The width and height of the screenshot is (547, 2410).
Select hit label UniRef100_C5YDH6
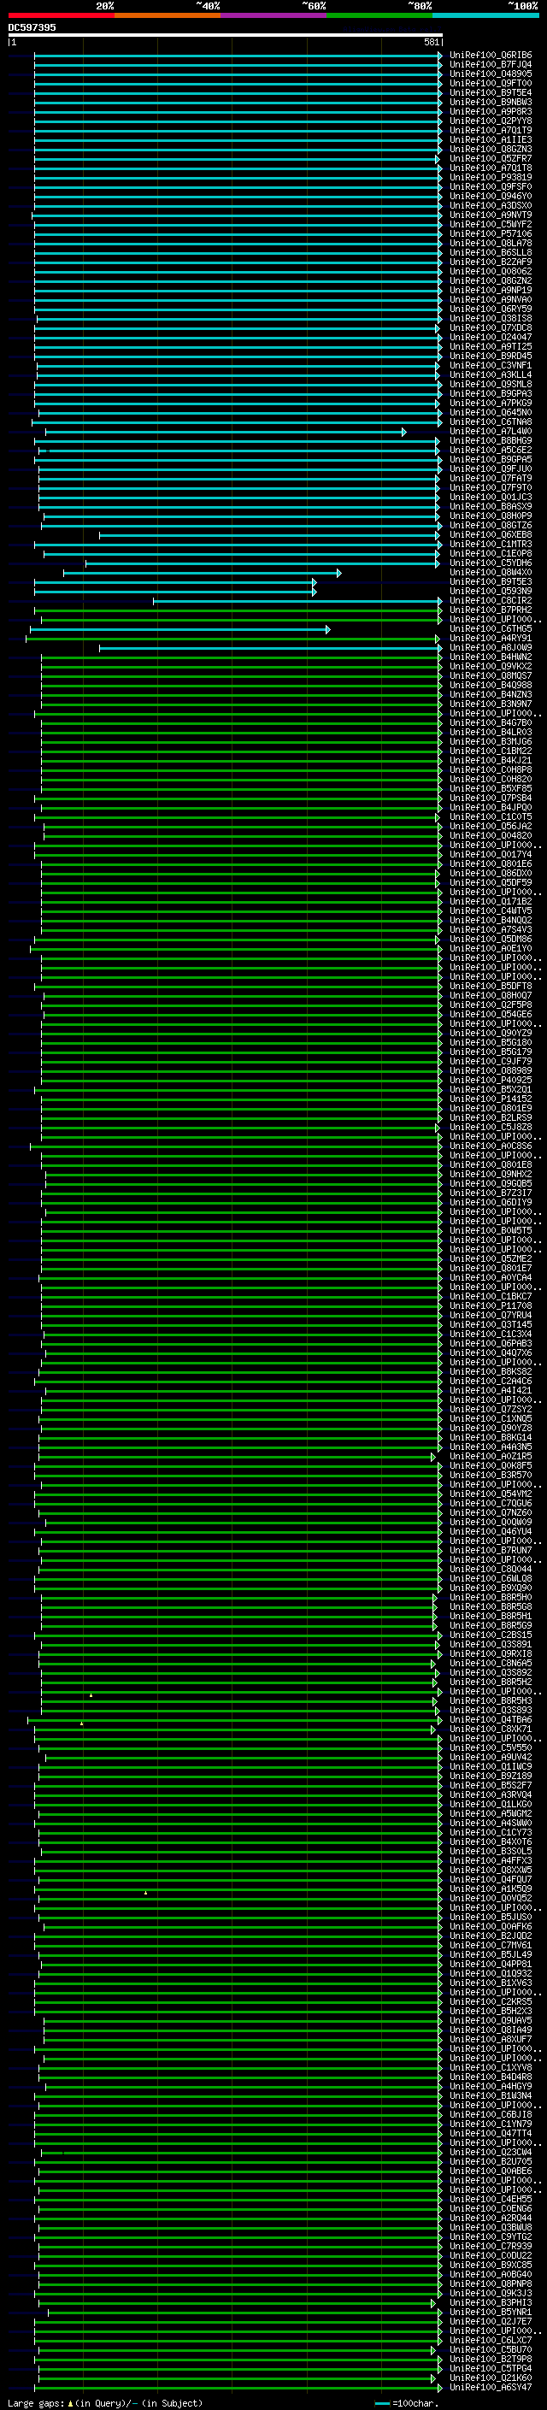[491, 563]
